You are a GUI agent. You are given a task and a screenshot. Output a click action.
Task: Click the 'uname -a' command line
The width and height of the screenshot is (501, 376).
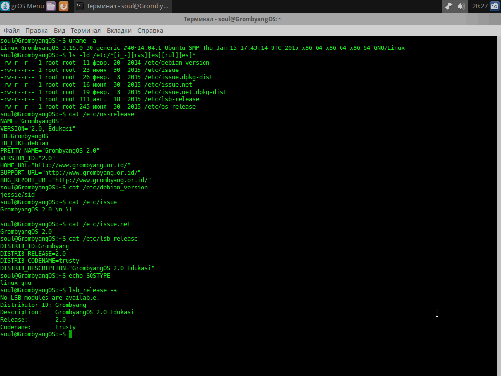tap(48, 41)
